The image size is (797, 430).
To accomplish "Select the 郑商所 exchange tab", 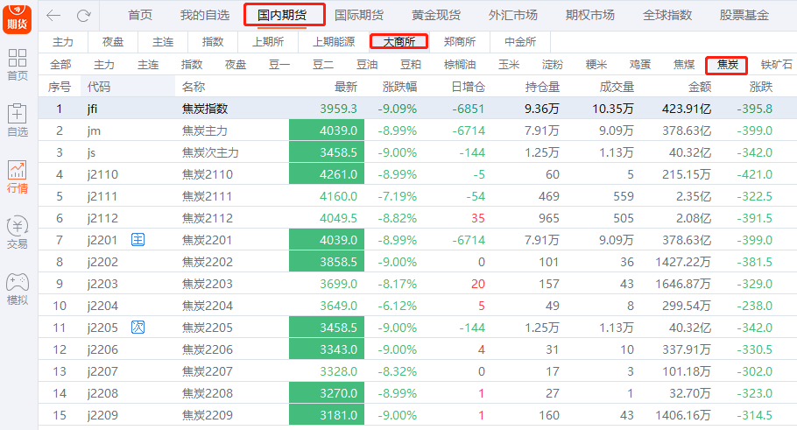I will [460, 41].
